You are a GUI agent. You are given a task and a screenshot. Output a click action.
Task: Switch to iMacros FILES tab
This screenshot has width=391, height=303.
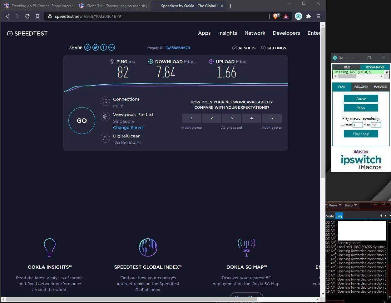[347, 67]
